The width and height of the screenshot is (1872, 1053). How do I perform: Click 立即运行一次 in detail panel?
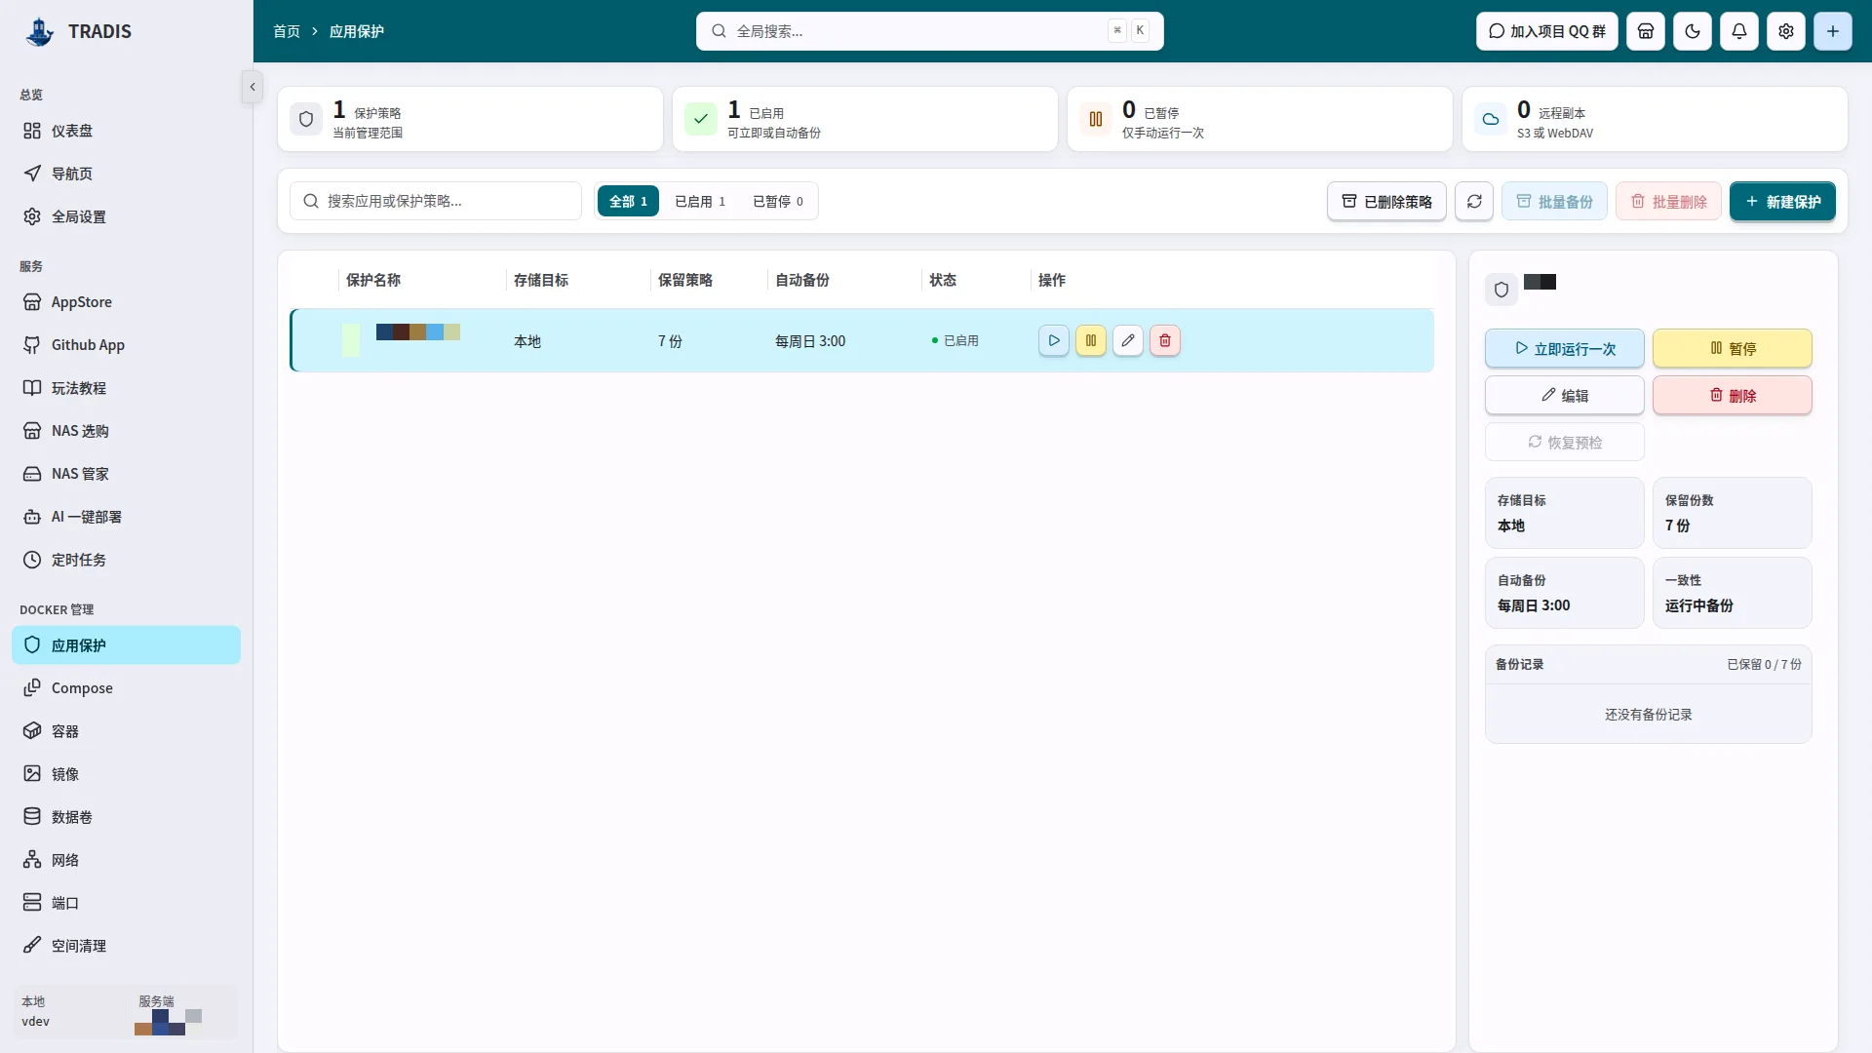[x=1564, y=349]
